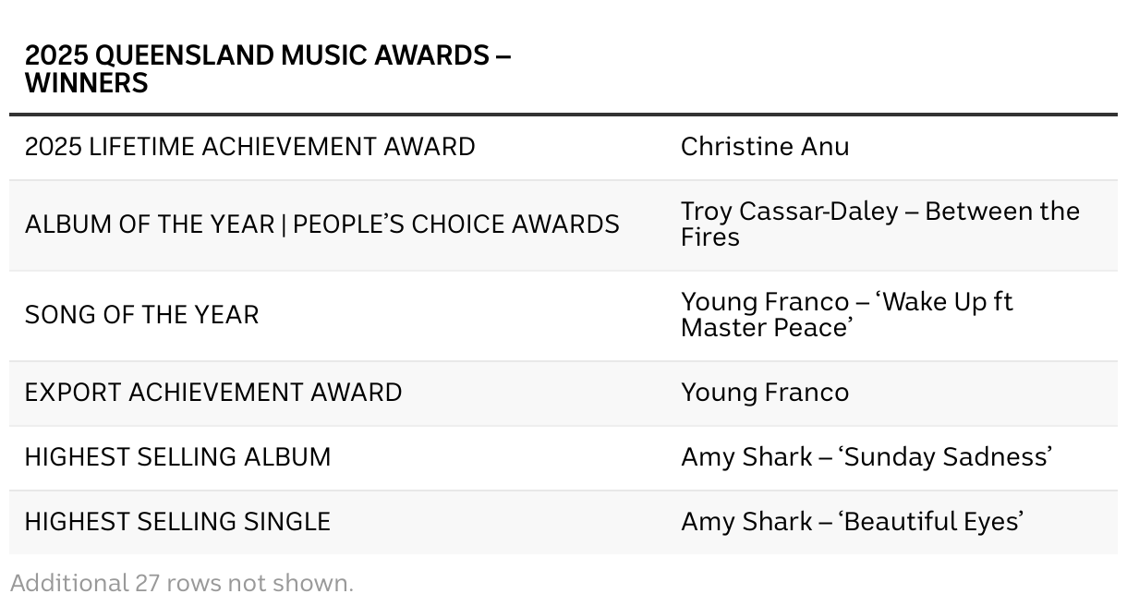This screenshot has width=1127, height=606.
Task: Click the word 'ALBUM' in Highest Selling Album
Action: 287,457
